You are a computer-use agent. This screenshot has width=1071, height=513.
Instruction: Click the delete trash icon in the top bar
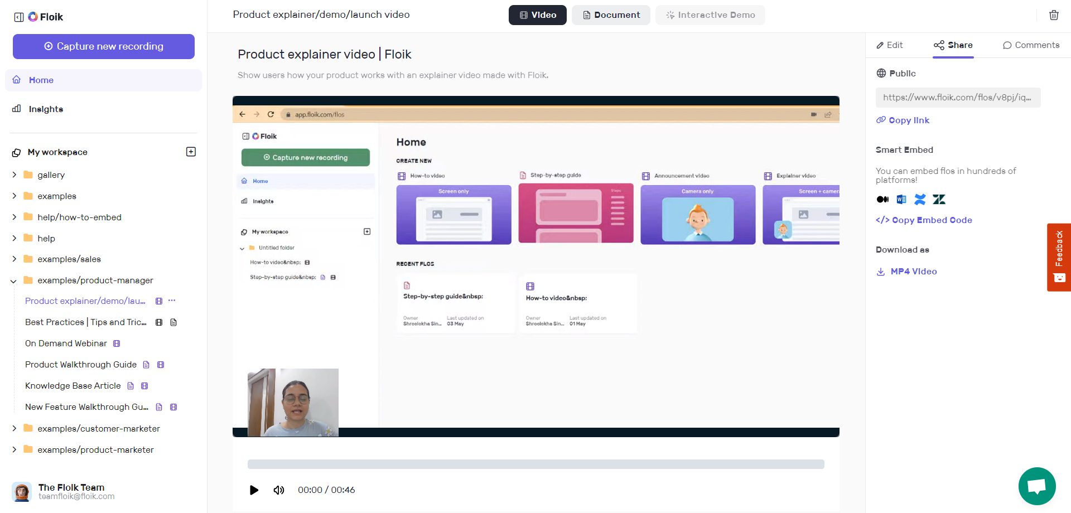pos(1054,15)
